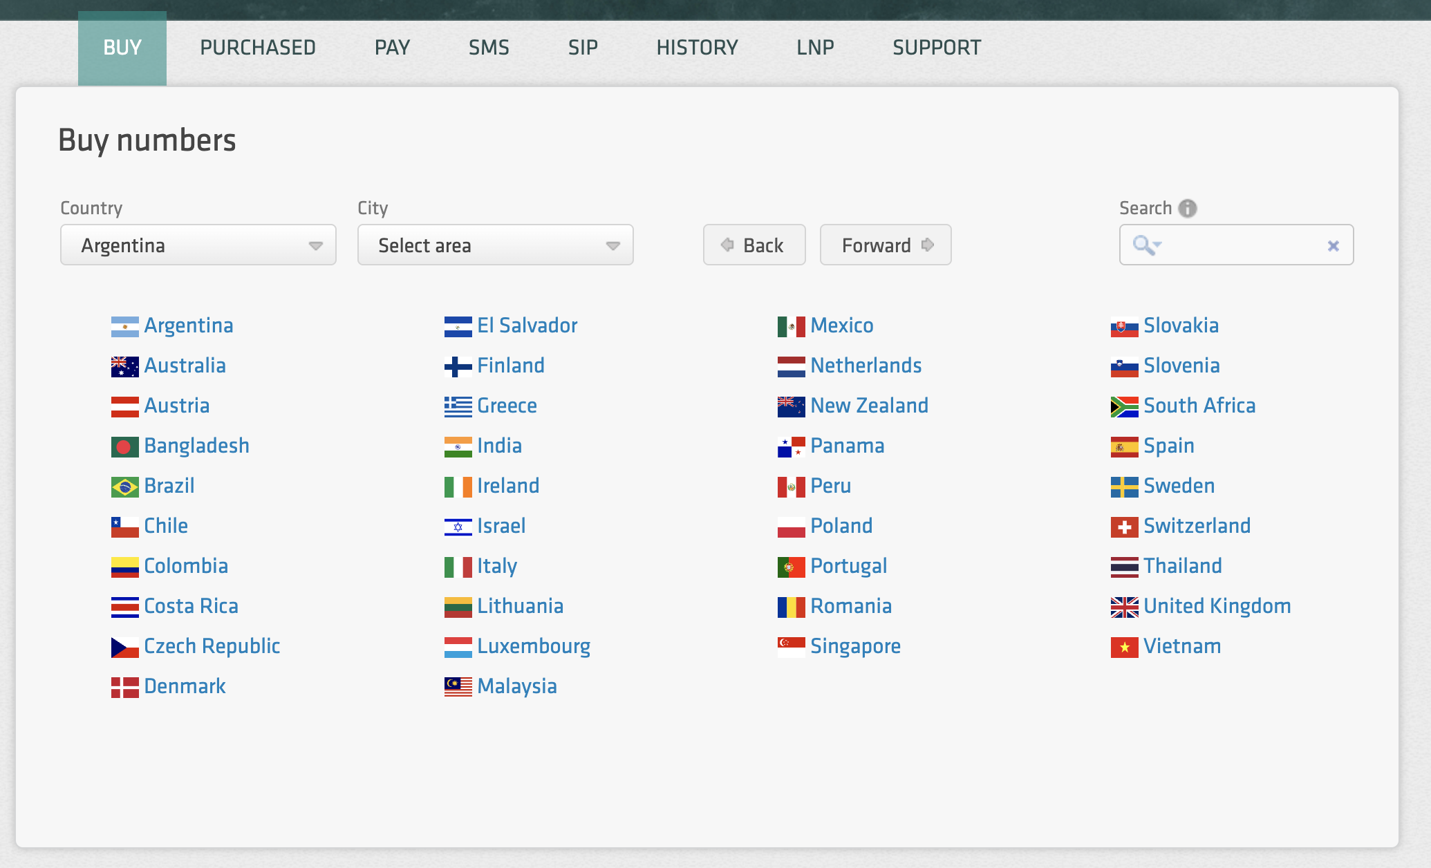Select the Czech Republic country link
The image size is (1431, 868).
(x=212, y=646)
